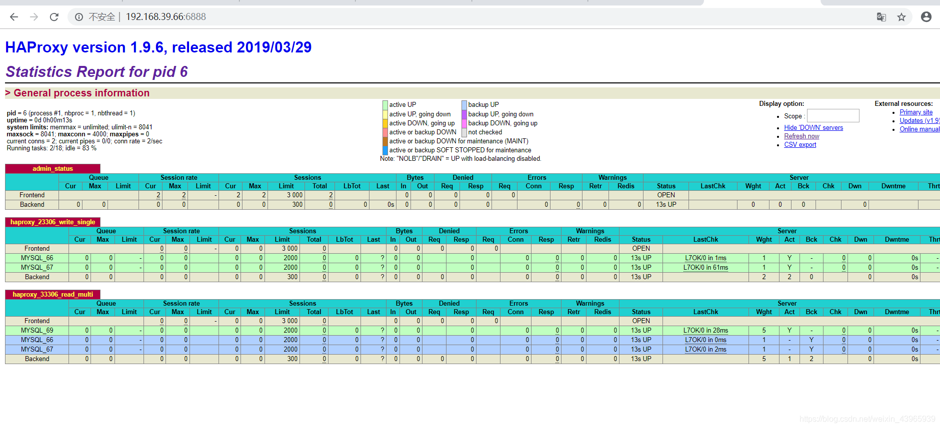
Task: Click the 'External resources:' label
Action: coord(903,104)
